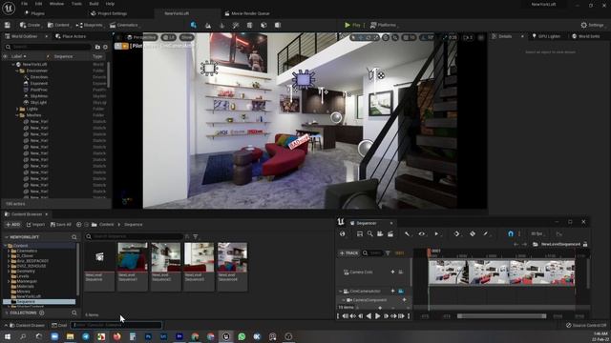Image resolution: width=611 pixels, height=343 pixels.
Task: Click the Sequencer play forward button
Action: 378,316
